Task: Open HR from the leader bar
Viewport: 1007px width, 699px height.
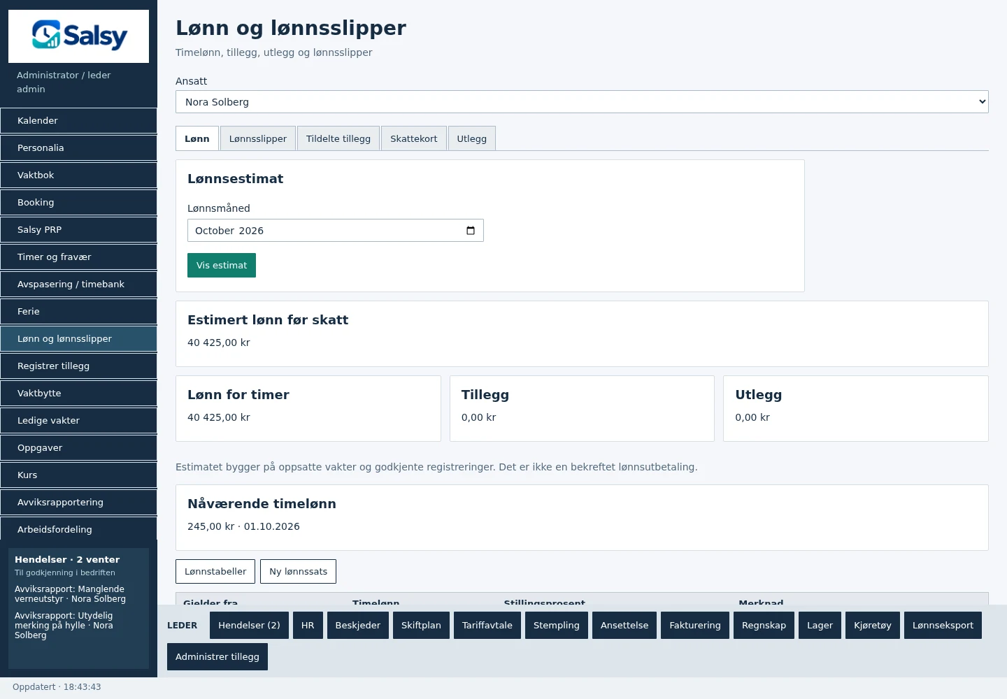Action: tap(308, 626)
